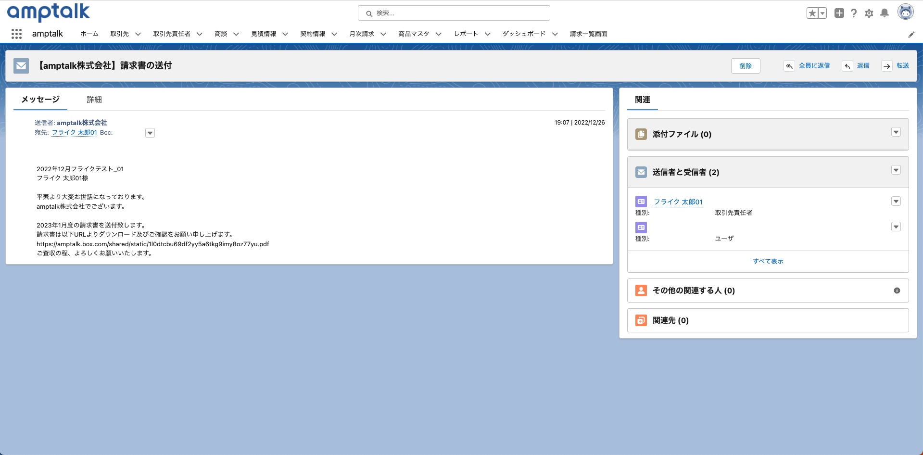Screen dimensions: 923x455
Task: Click the global actions plus icon
Action: click(839, 13)
